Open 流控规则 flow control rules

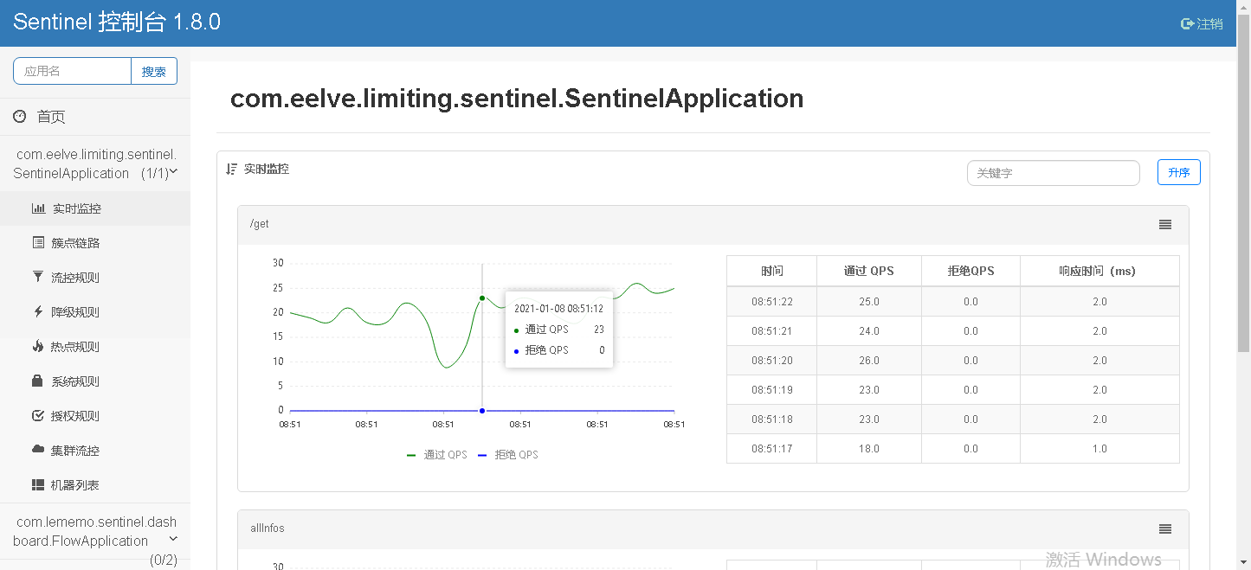[94, 278]
